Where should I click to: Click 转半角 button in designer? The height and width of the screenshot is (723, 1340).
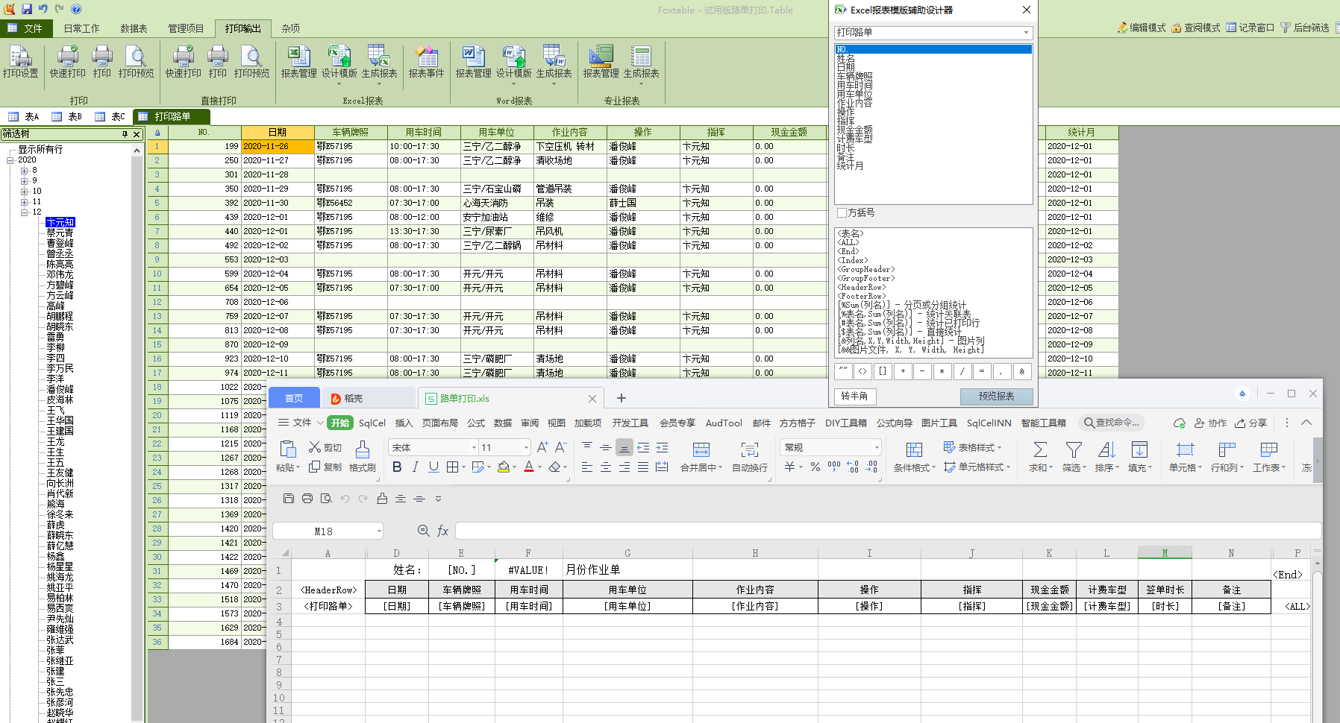pyautogui.click(x=854, y=396)
